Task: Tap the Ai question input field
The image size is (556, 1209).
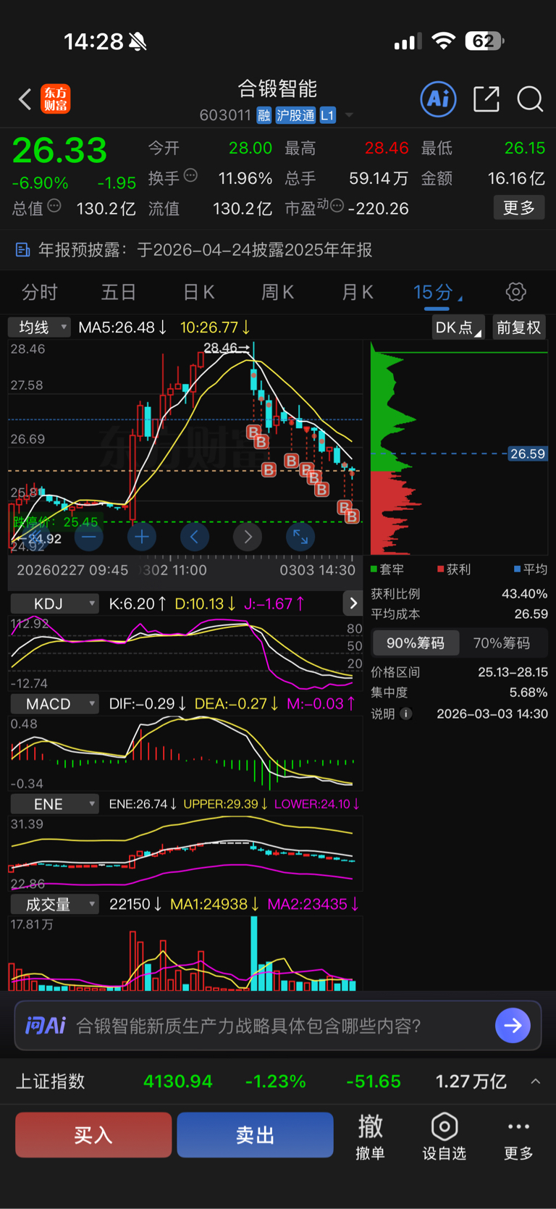Action: click(278, 1025)
